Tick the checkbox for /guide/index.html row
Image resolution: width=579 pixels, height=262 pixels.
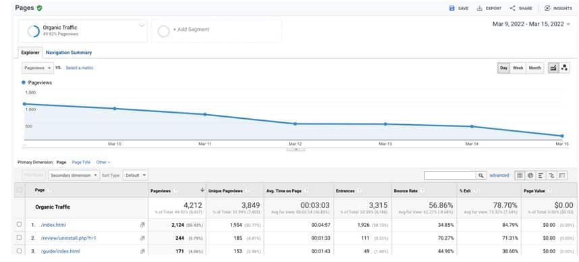coord(19,251)
